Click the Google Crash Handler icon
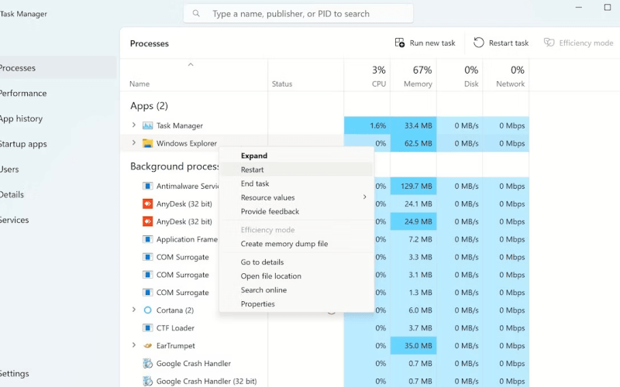Viewport: 620px width, 387px height. [x=147, y=363]
